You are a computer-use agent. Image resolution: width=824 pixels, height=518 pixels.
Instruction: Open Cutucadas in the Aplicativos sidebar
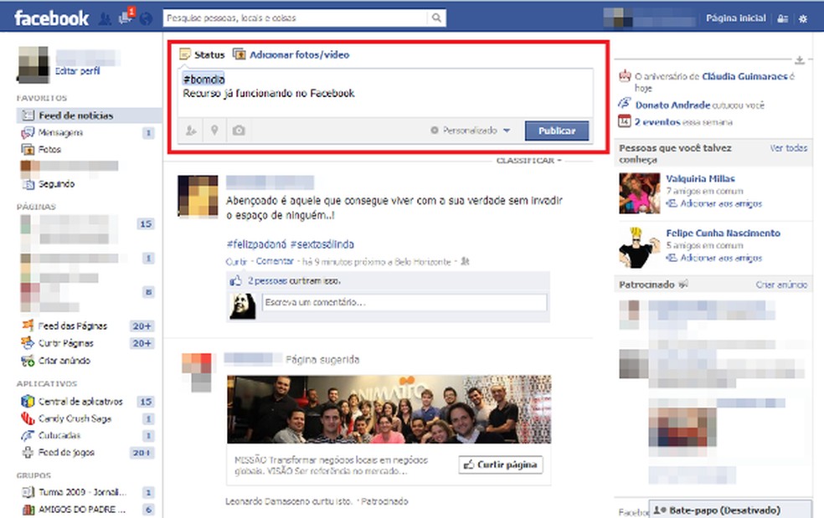click(52, 435)
